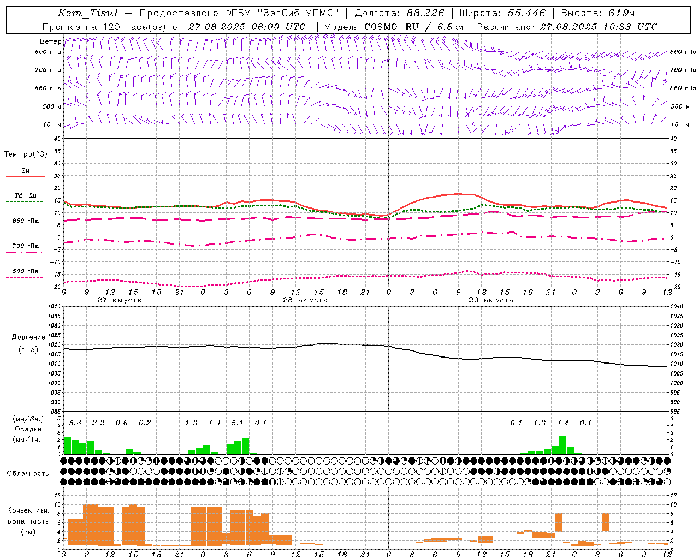Click the (гПа) unit under Давление
This screenshot has width=699, height=559.
[28, 350]
